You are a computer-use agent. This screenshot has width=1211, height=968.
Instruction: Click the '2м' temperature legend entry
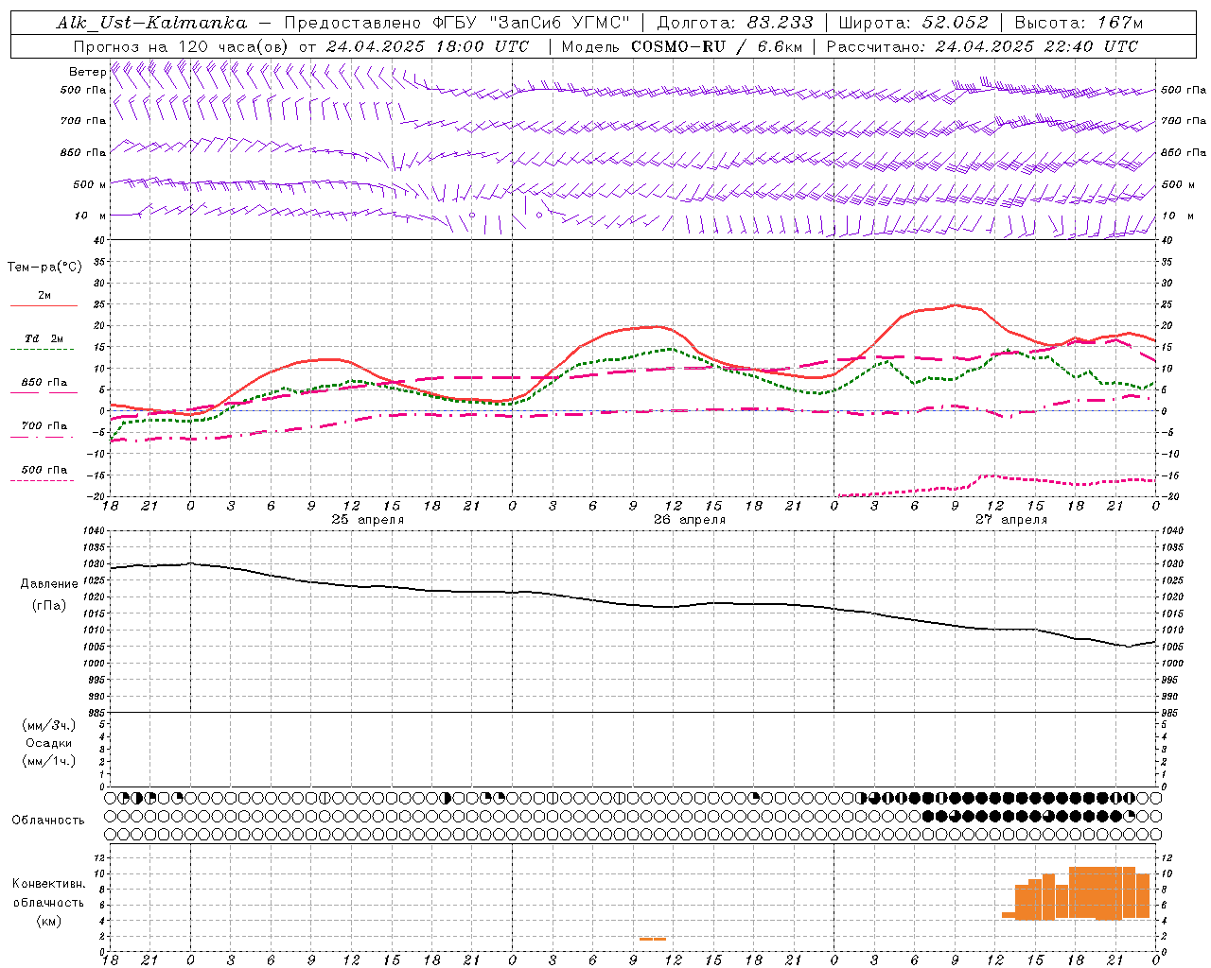[x=44, y=296]
